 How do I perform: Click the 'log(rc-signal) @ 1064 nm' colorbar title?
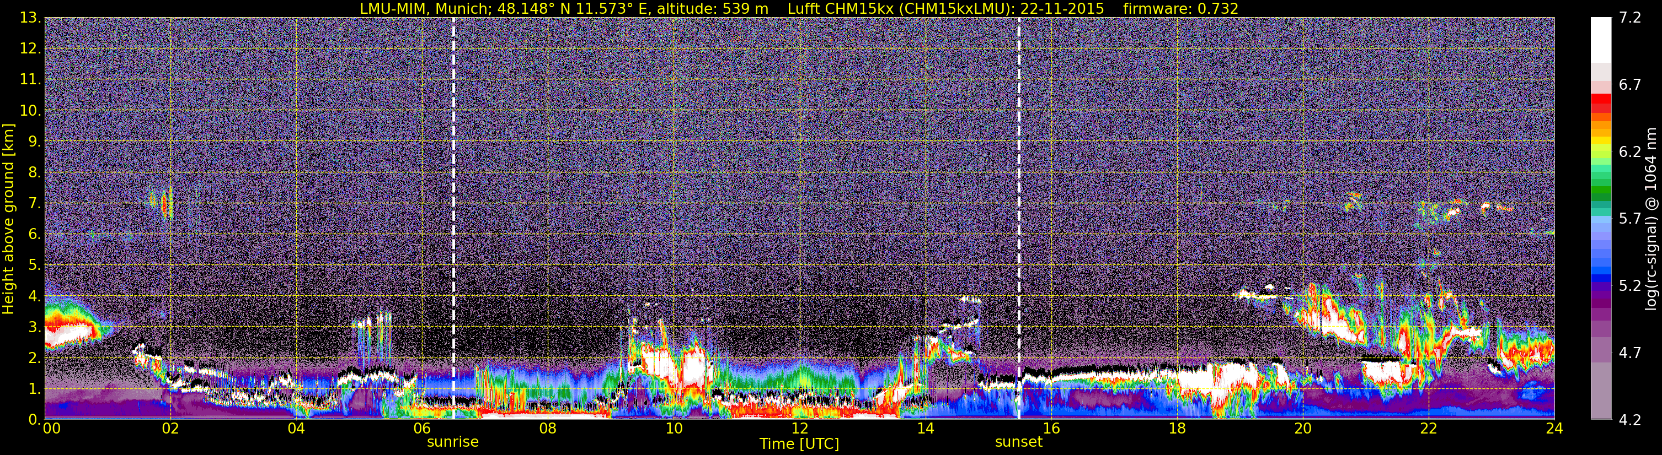tap(1651, 219)
